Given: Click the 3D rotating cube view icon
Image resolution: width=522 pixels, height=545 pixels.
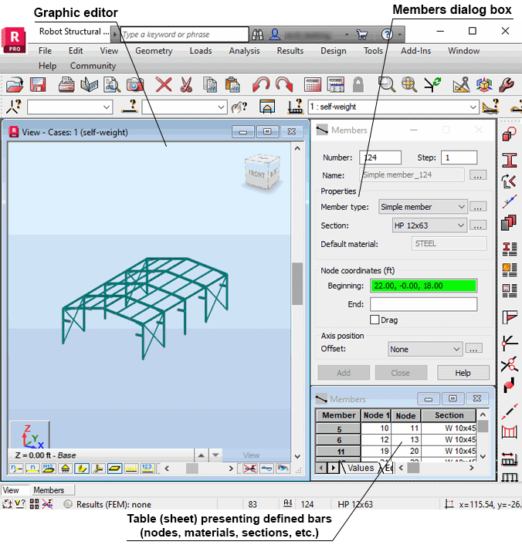Looking at the screenshot, I should tap(484, 84).
